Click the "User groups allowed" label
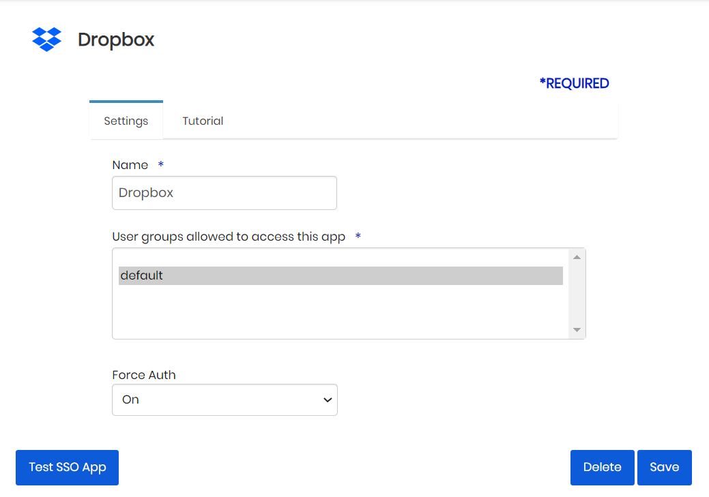Screen dimensions: 709x497 [229, 237]
